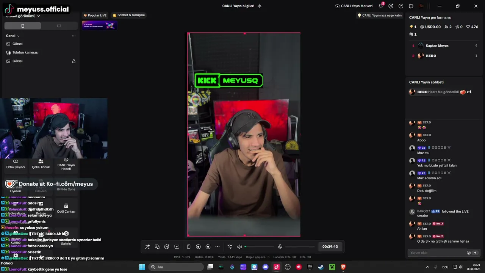
Task: Adjust the speaker volume slider
Action: (260, 246)
